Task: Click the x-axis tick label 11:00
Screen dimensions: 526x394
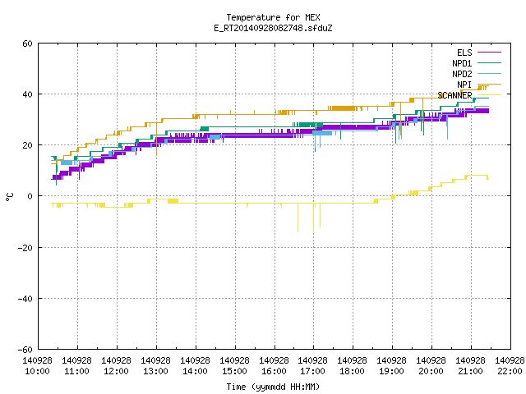Action: [x=76, y=371]
